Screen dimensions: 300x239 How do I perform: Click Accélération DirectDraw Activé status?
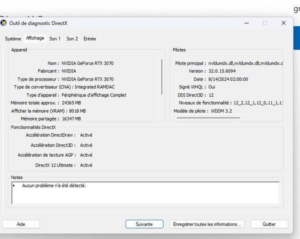(86, 135)
